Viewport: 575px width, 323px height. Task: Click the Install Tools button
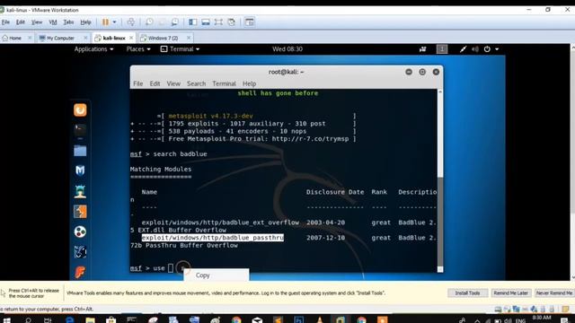[x=467, y=293]
